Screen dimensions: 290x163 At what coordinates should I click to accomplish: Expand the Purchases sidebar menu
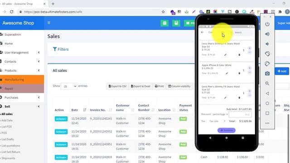pos(22,97)
